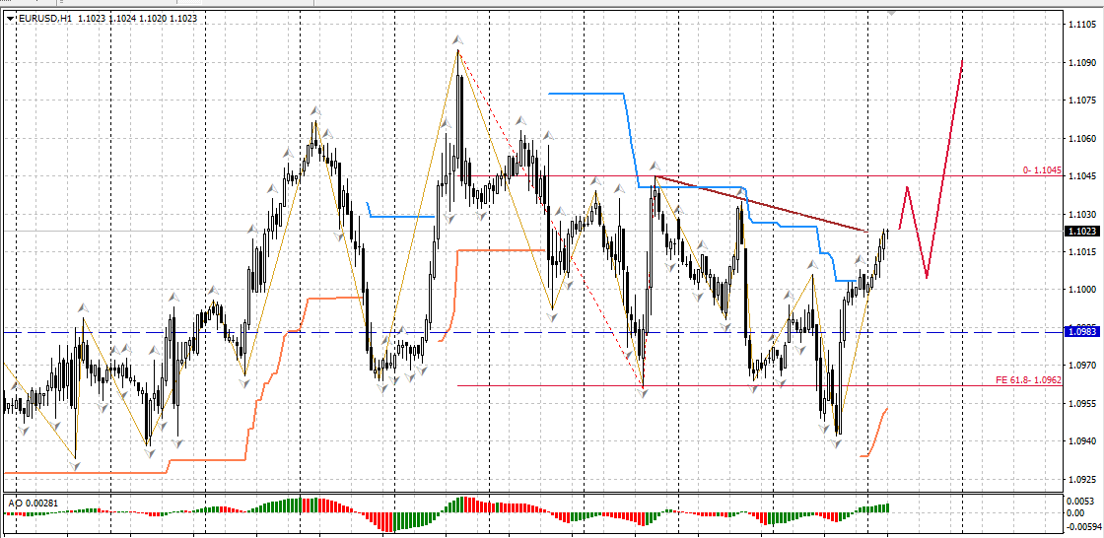1104x538 pixels.
Task: Click the black current price label 1.1023
Action: 1081,231
